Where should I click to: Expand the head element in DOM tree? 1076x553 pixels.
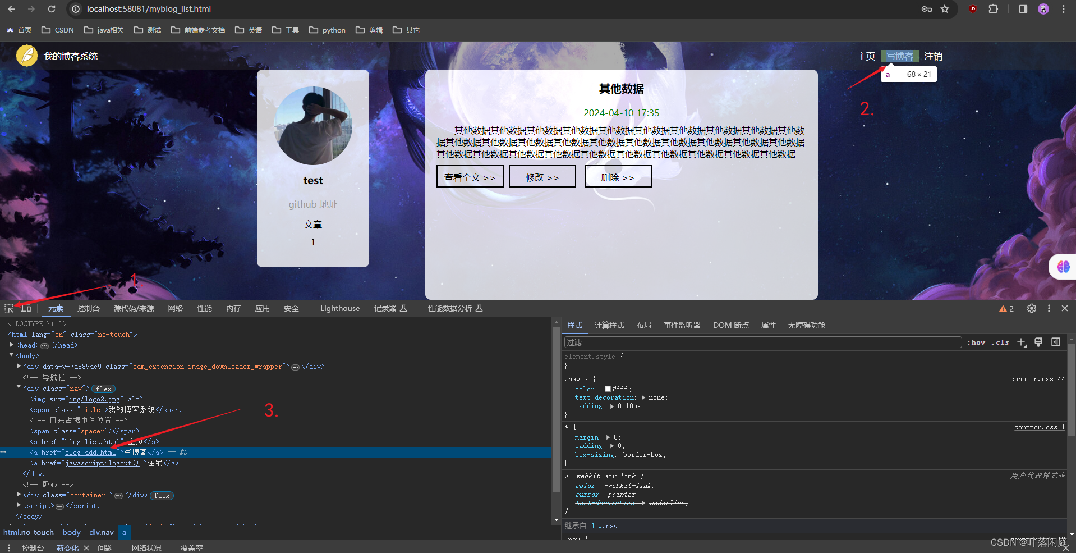(12, 345)
